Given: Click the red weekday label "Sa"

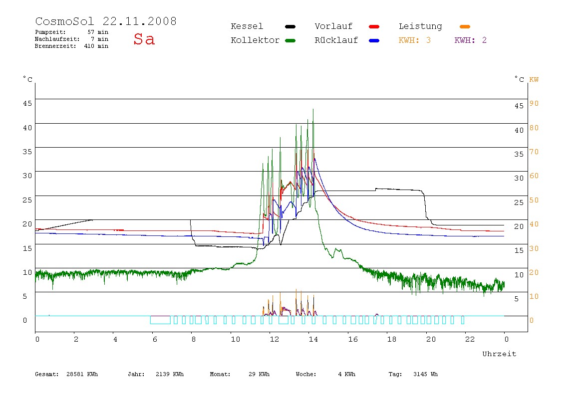Looking at the screenshot, I should pos(144,39).
